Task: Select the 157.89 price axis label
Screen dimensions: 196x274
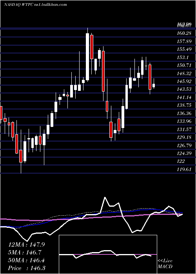Action: coord(184,41)
